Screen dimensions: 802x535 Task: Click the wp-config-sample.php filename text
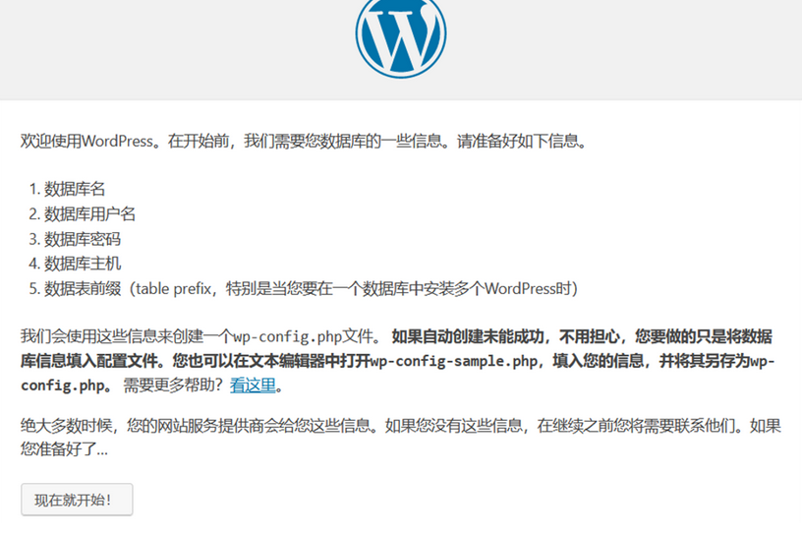454,362
